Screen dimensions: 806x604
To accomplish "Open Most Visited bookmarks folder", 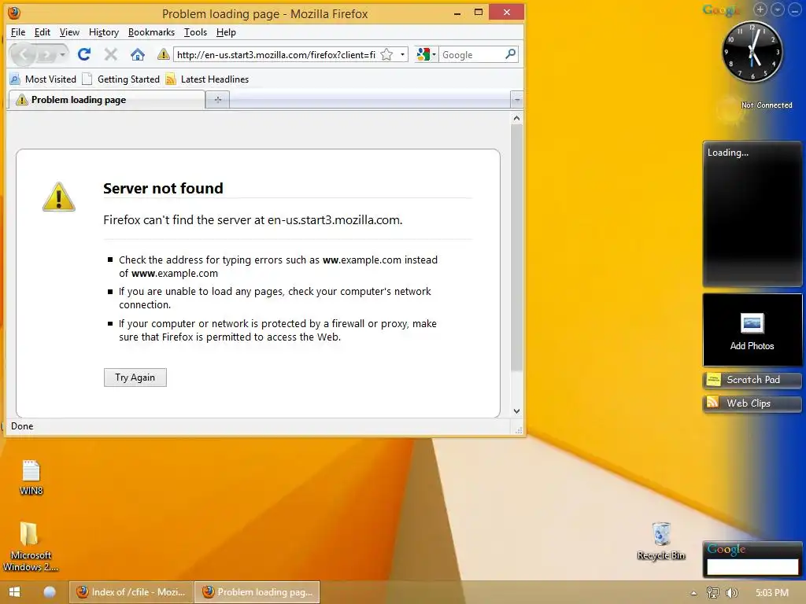I will [43, 79].
